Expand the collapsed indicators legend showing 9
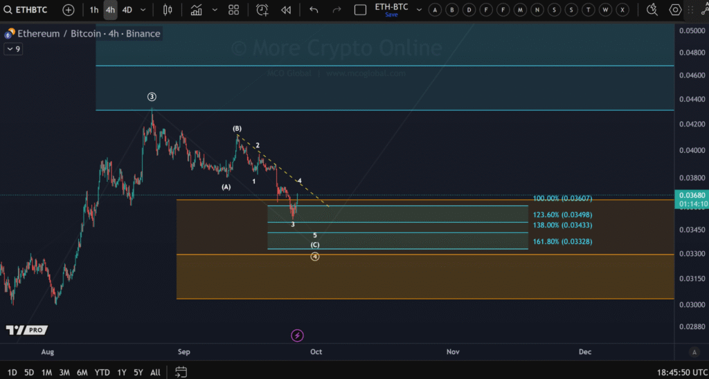The width and height of the screenshot is (709, 379). tap(12, 49)
